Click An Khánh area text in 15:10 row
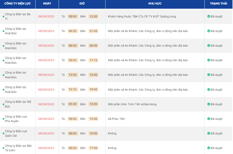This screenshot has width=233, height=154. tap(148, 89)
